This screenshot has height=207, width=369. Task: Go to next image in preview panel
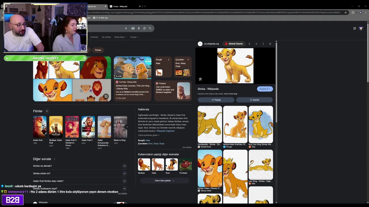click(256, 44)
